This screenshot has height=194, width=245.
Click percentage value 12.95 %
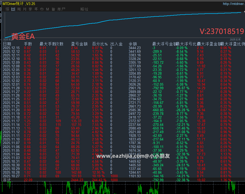pos(98,173)
